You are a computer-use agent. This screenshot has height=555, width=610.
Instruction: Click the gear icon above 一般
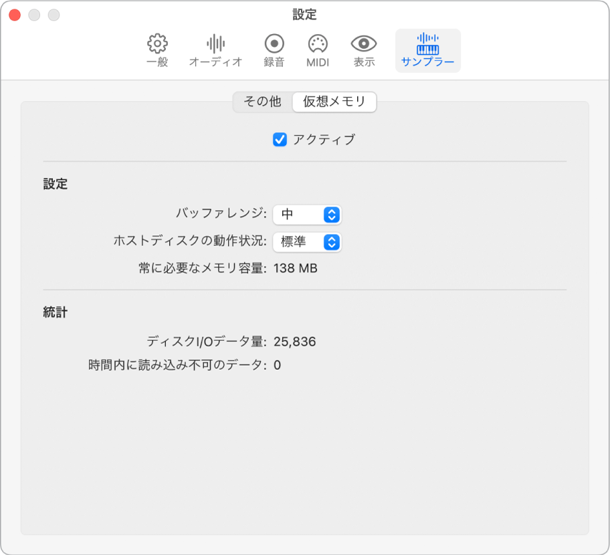[157, 43]
